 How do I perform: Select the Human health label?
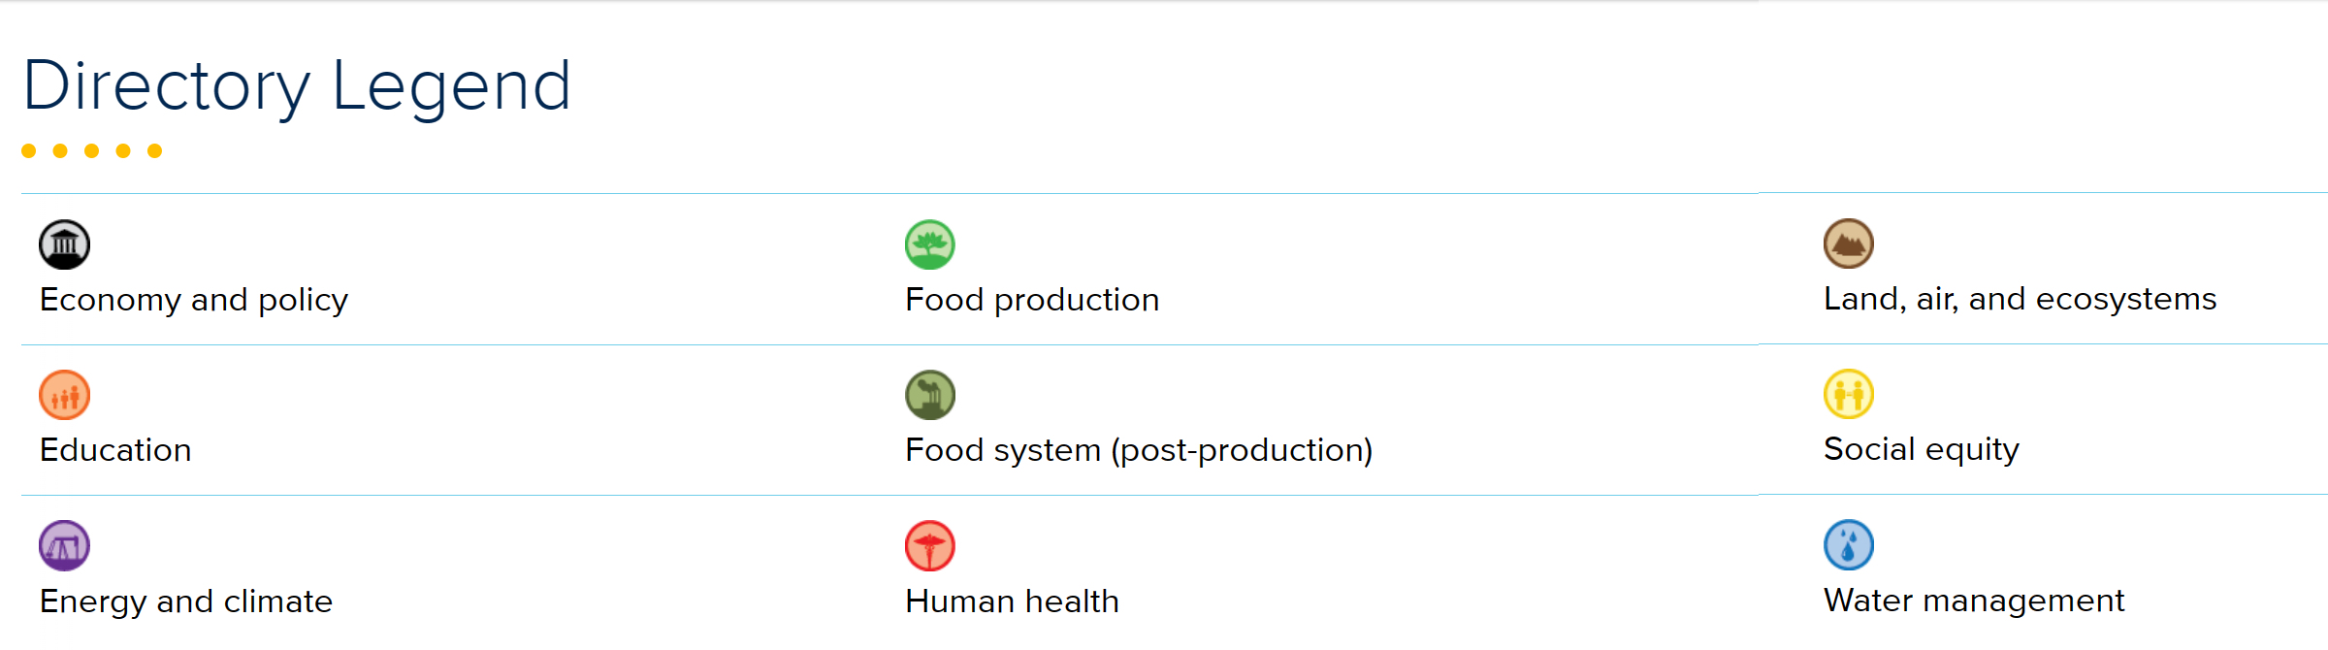1012,601
